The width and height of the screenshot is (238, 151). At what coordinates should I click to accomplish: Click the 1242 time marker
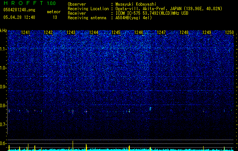tap(48, 32)
